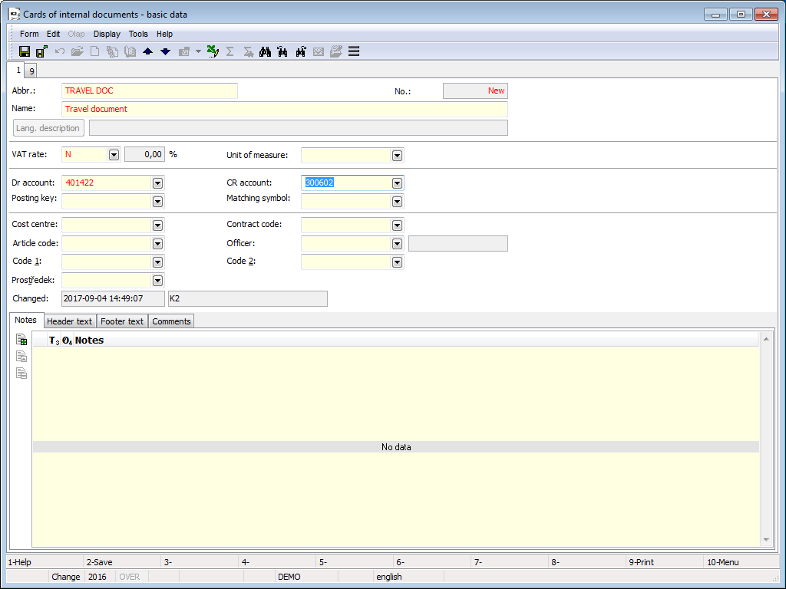
Task: Click the save-and-exit icon with green arrow
Action: point(41,51)
